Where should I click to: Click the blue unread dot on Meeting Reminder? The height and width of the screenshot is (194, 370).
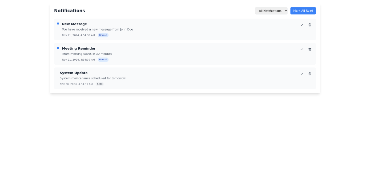tap(58, 48)
